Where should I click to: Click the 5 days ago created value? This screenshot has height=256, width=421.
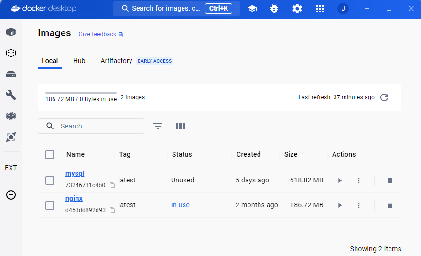point(252,180)
